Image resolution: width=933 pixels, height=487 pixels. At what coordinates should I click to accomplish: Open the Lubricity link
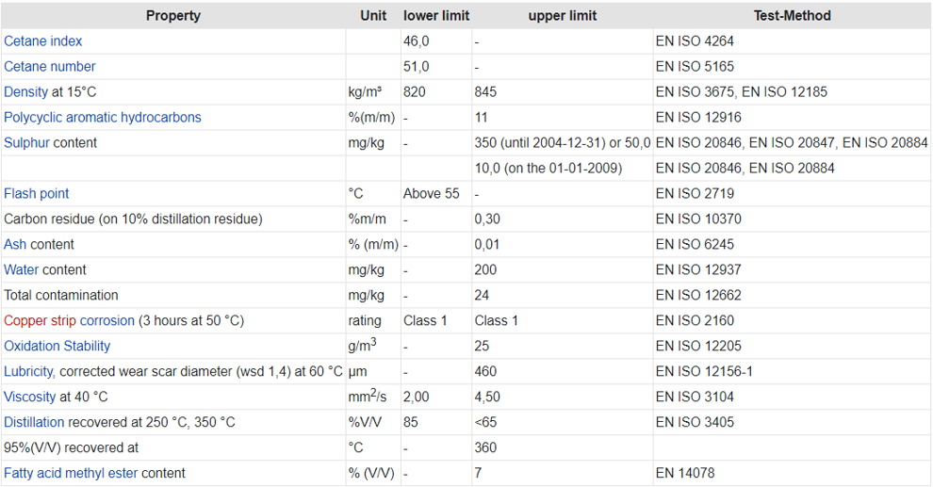click(28, 372)
